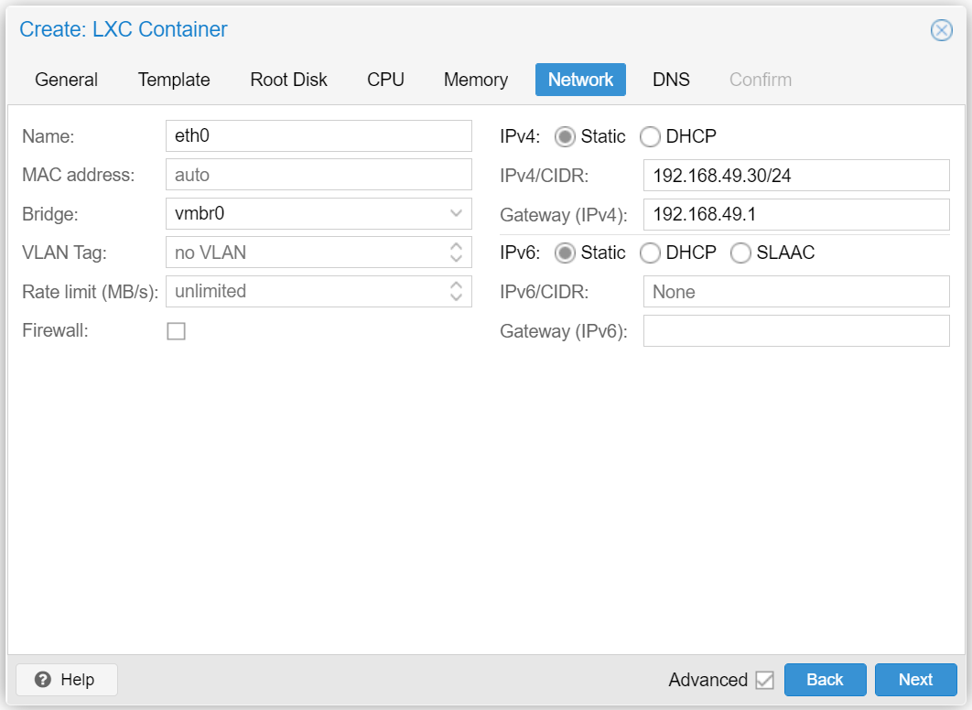Click the Help question mark icon
This screenshot has height=710, width=972.
tap(44, 680)
